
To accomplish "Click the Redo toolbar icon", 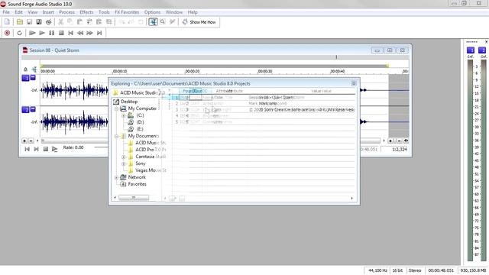I will click(131, 22).
